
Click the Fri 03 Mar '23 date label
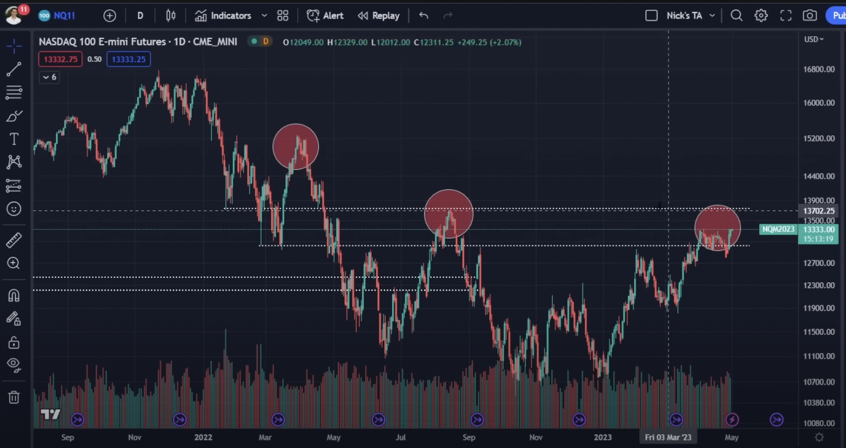(668, 437)
